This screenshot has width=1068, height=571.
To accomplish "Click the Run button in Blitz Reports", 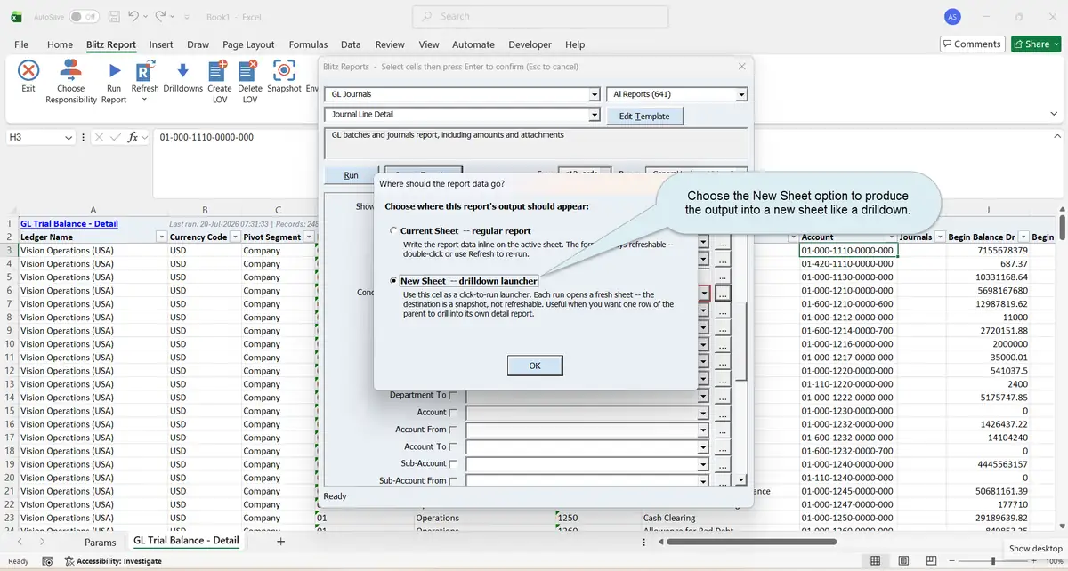I will (352, 175).
